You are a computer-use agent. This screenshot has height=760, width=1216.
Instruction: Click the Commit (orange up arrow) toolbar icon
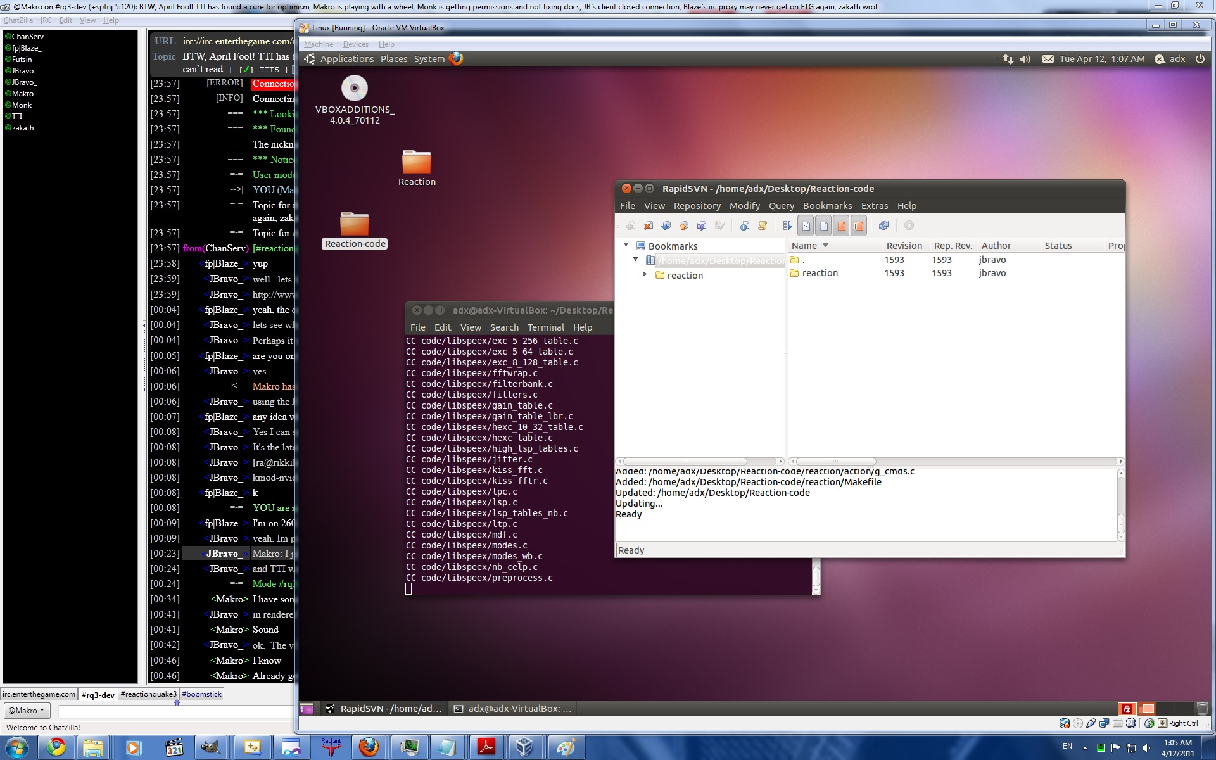pos(683,225)
